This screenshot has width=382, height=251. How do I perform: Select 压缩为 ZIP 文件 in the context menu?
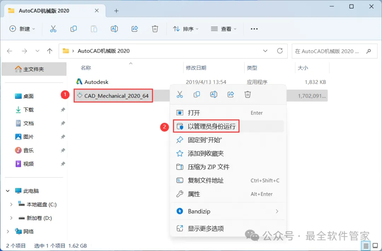228,167
